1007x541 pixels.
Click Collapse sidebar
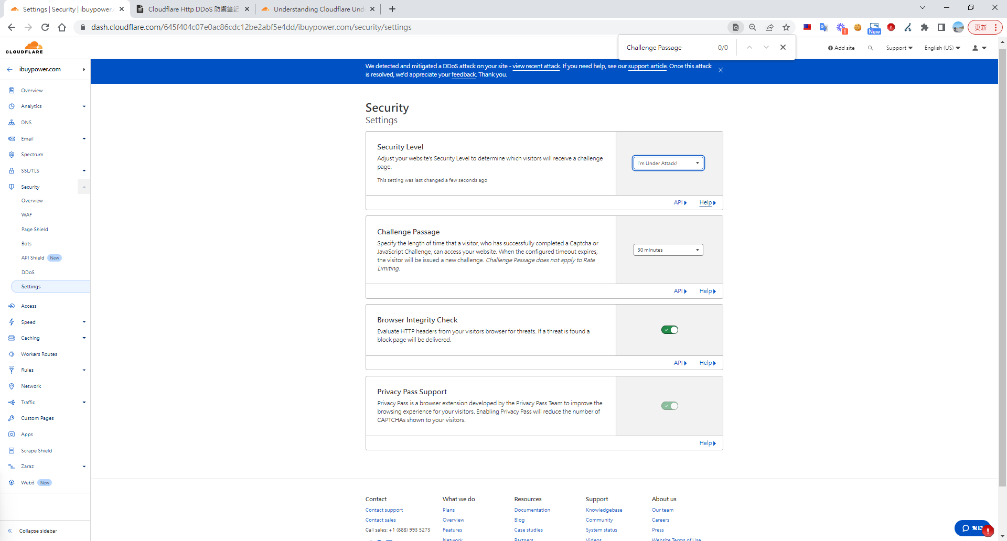coord(38,531)
